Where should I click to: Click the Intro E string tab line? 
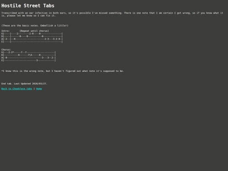pos(32,42)
